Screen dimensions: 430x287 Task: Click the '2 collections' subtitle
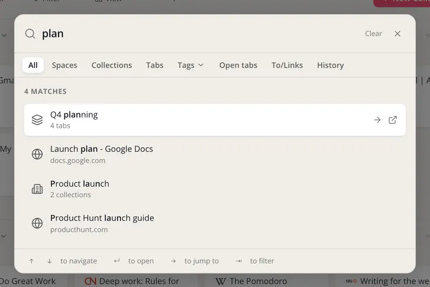70,195
